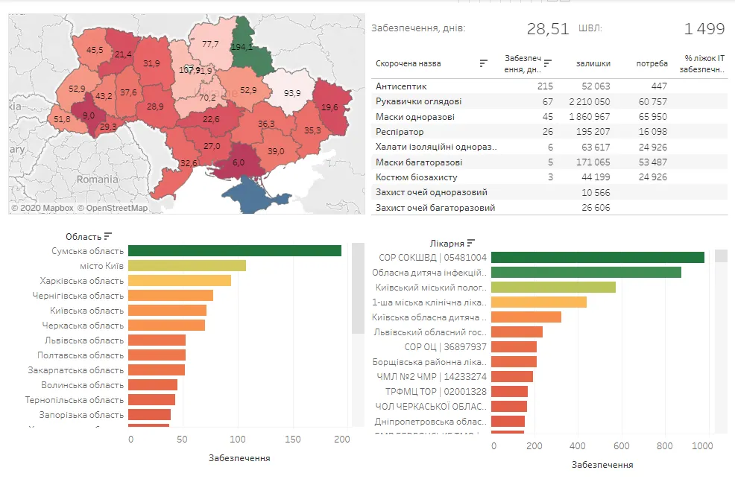Click scrollbar of Область bar chart
The height and width of the screenshot is (479, 735).
pos(358,288)
